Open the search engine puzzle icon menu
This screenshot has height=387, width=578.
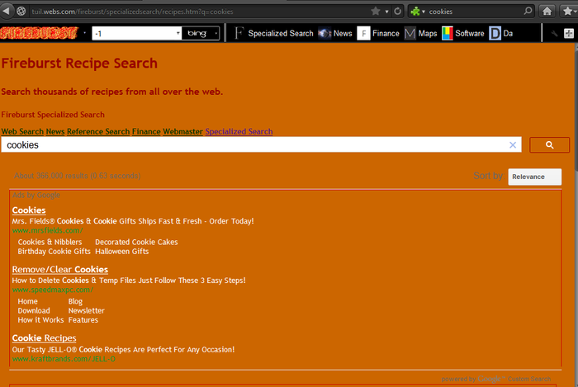(418, 12)
